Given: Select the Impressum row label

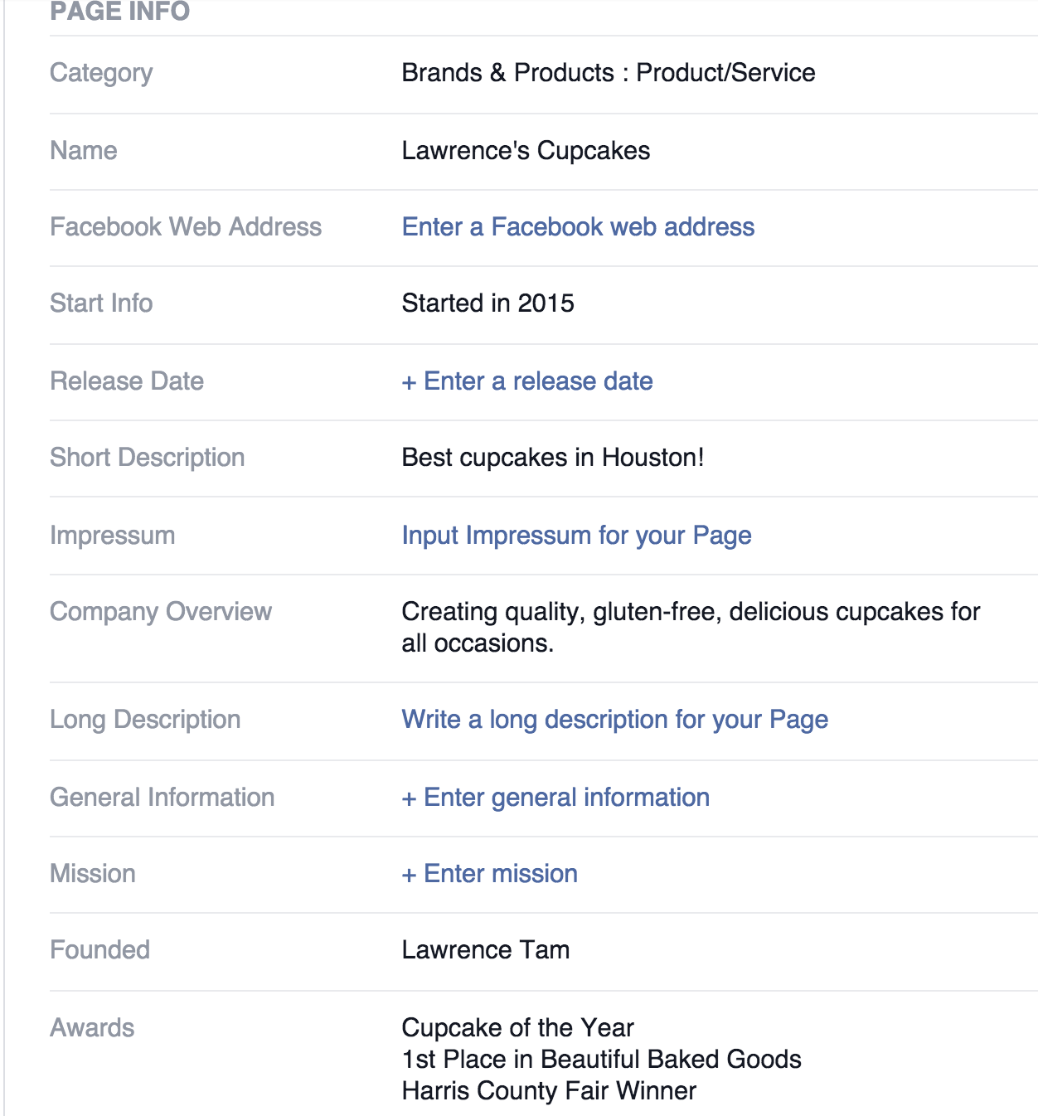Looking at the screenshot, I should point(113,536).
